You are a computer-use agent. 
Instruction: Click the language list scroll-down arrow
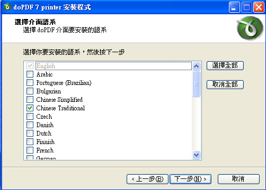click(197, 155)
